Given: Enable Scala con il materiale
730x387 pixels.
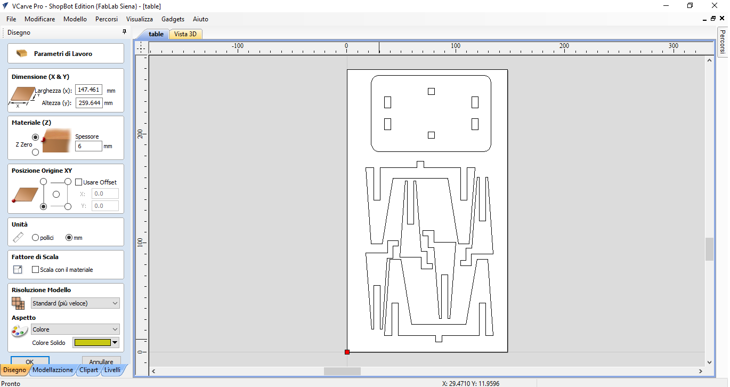Looking at the screenshot, I should pos(36,268).
